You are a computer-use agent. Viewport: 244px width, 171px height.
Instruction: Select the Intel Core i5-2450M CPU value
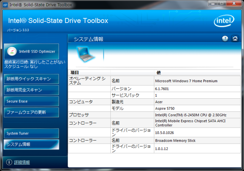click(191, 115)
